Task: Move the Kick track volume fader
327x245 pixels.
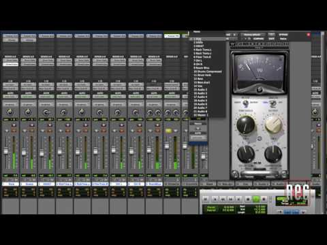Action: [6, 150]
